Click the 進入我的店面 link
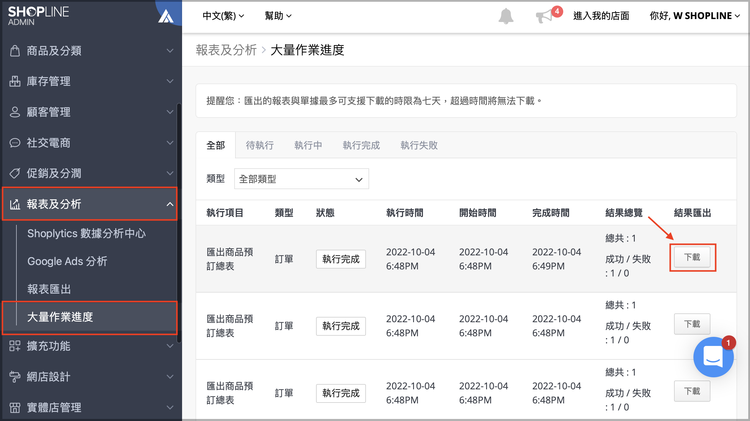Image resolution: width=750 pixels, height=421 pixels. [x=601, y=16]
